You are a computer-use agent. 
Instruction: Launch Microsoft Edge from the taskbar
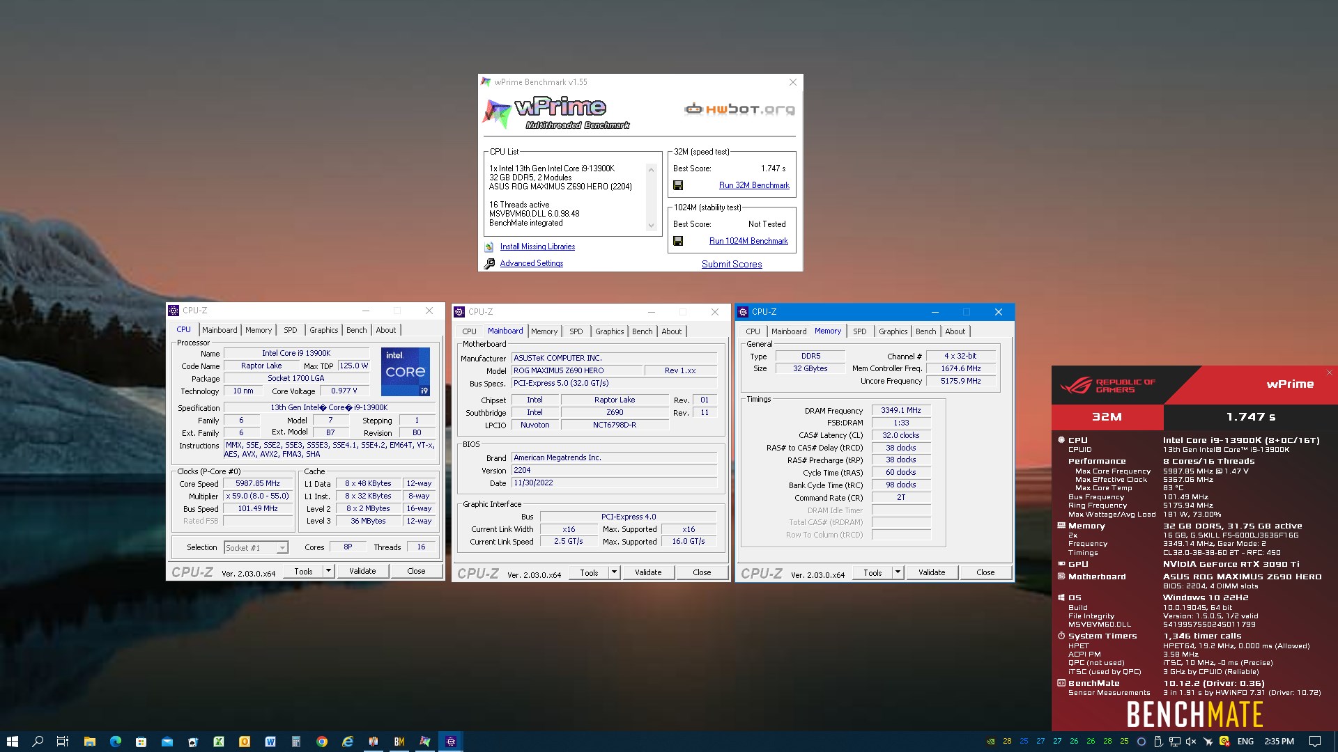tap(116, 742)
